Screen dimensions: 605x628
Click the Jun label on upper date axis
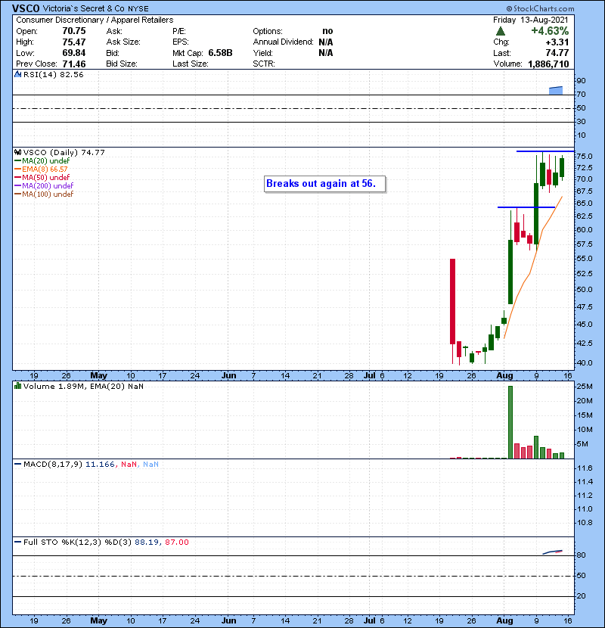click(x=228, y=376)
